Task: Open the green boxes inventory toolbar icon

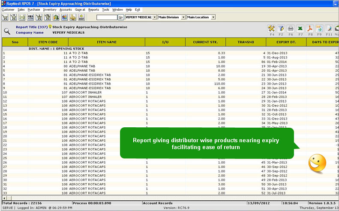Action: tap(56, 17)
